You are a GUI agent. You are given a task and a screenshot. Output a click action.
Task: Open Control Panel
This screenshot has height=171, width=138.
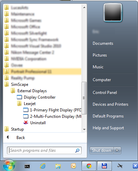point(105,93)
